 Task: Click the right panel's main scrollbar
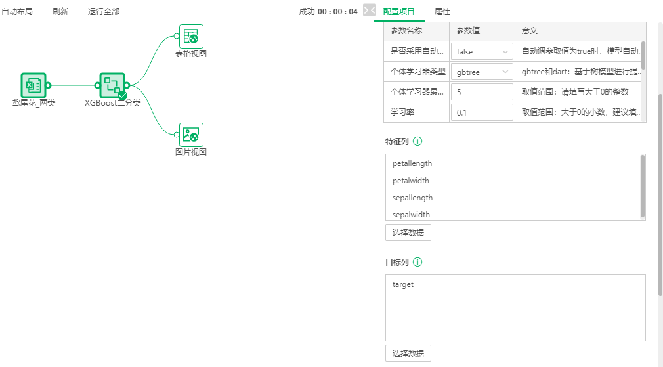coord(660,194)
